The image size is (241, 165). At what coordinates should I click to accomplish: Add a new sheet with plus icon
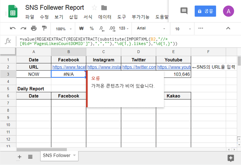pos(20,157)
